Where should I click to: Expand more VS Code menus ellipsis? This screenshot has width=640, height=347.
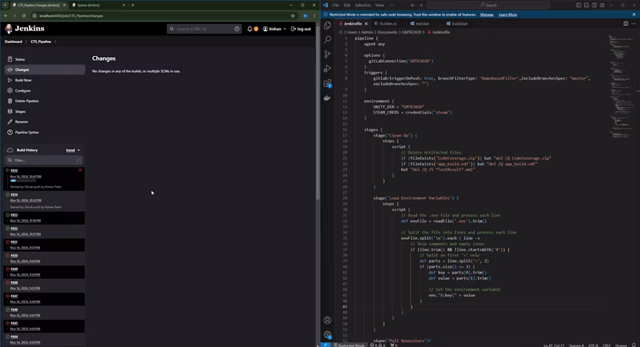tap(392, 5)
